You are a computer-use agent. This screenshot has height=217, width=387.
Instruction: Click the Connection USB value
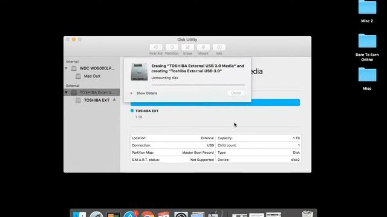pyautogui.click(x=210, y=145)
